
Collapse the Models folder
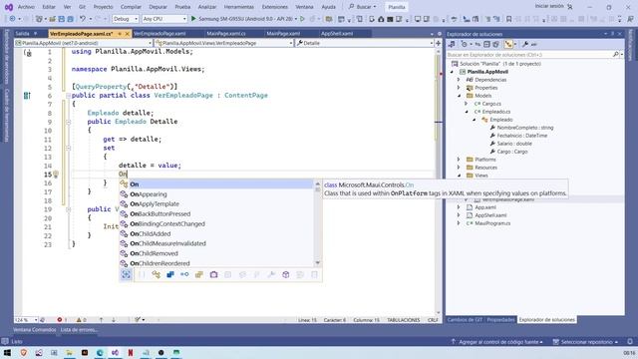click(x=459, y=96)
